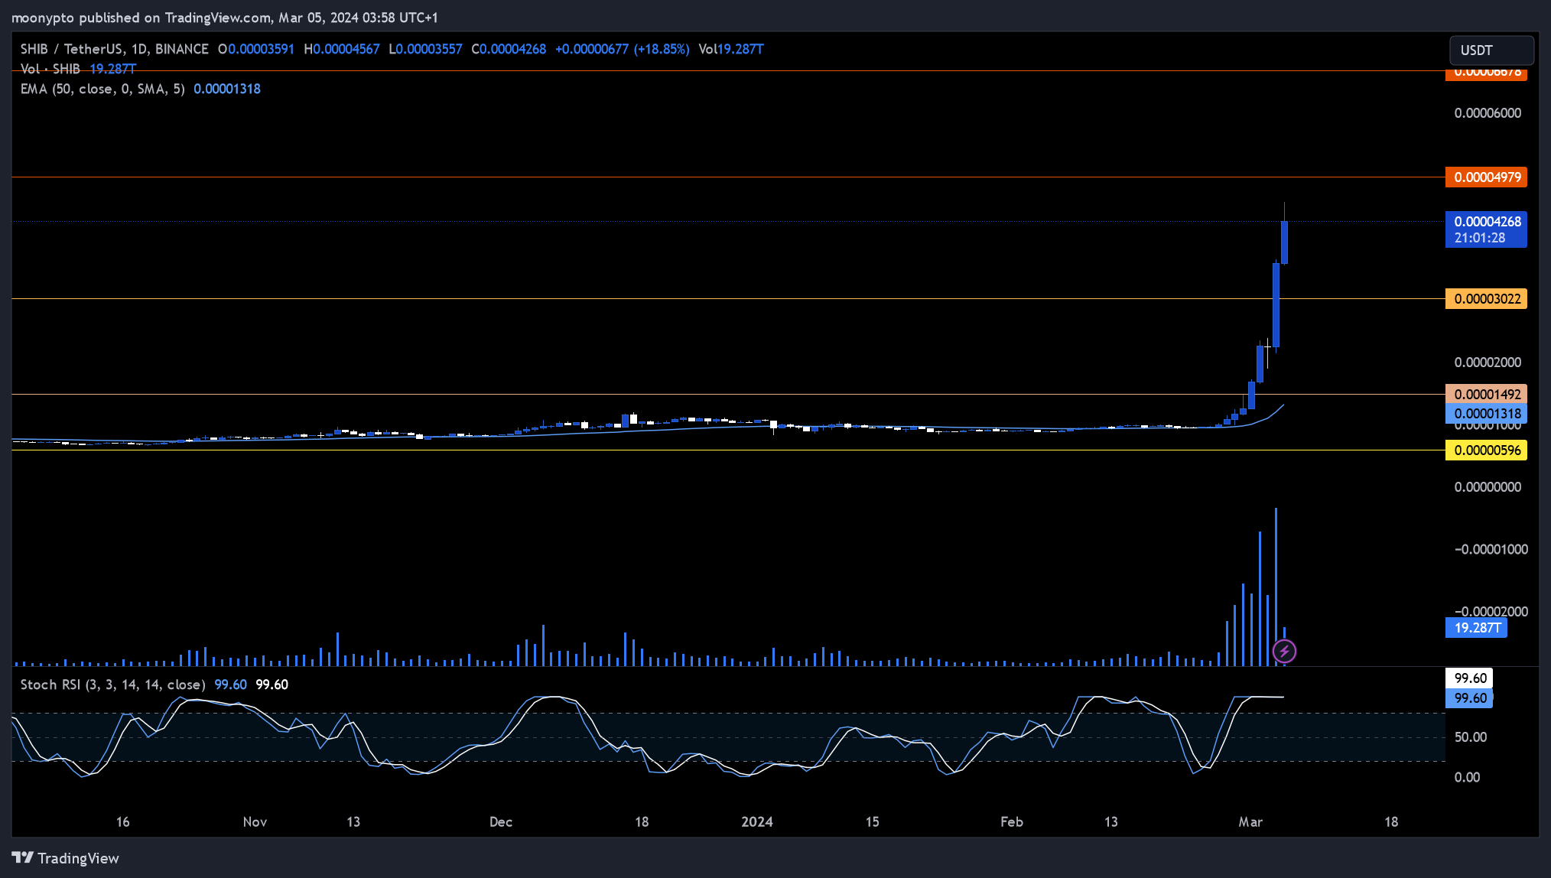Click the 0.00006000 price scale value
Image resolution: width=1551 pixels, height=878 pixels.
click(x=1488, y=113)
